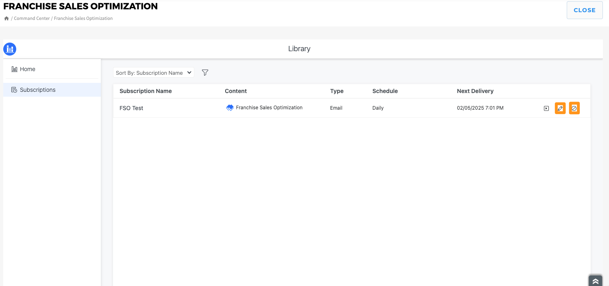Edit the FSO Test subscription pencil icon
The height and width of the screenshot is (286, 609).
click(x=560, y=108)
